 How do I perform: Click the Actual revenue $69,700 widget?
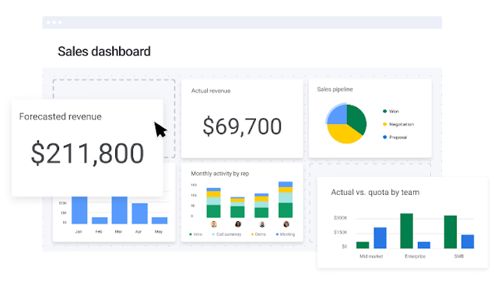242,119
